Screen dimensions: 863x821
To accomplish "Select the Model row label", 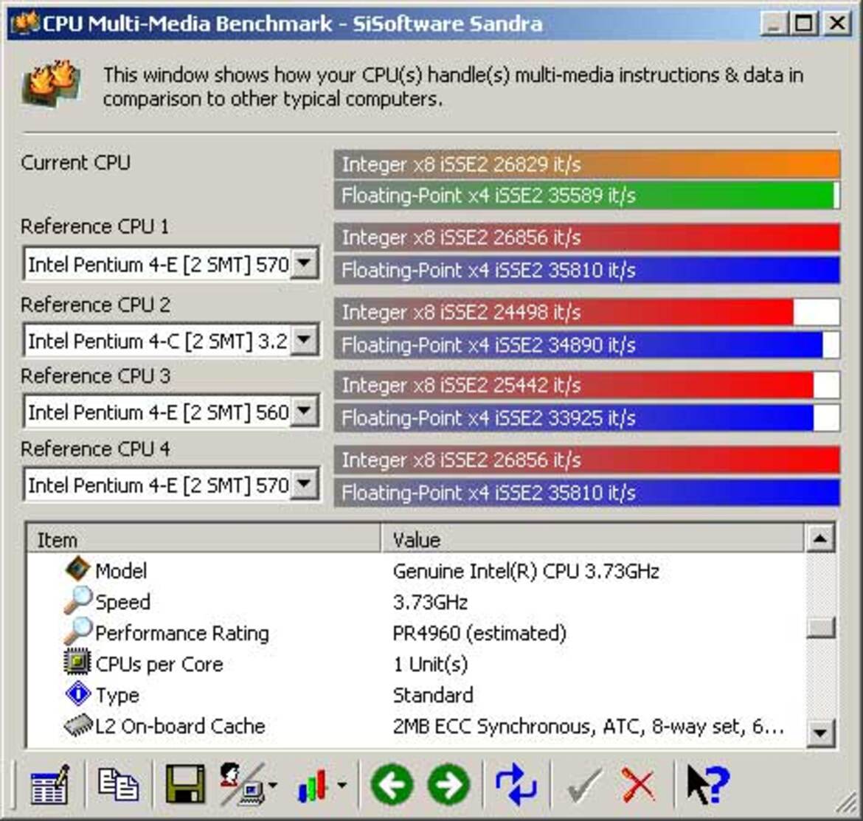I will [121, 571].
